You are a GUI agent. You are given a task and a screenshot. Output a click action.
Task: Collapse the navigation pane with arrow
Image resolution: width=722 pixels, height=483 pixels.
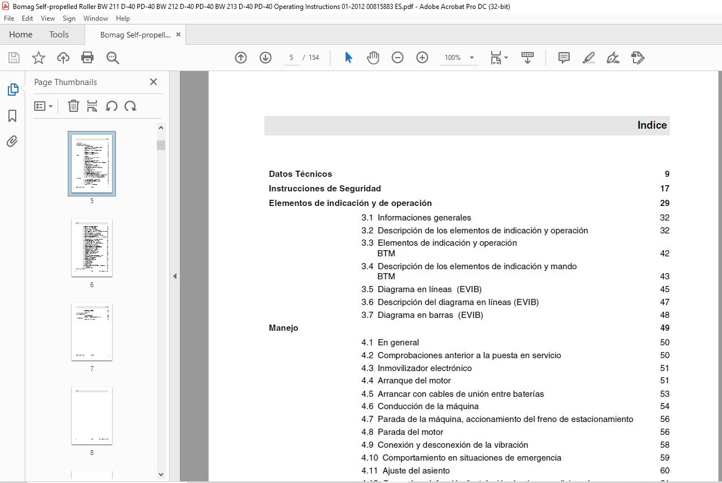pos(175,276)
